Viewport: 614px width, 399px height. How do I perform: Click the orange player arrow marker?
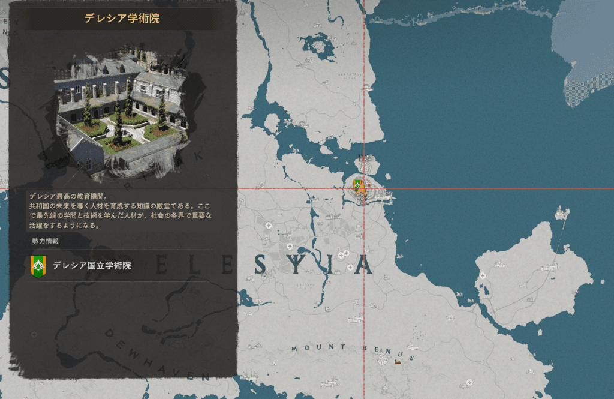pyautogui.click(x=361, y=189)
